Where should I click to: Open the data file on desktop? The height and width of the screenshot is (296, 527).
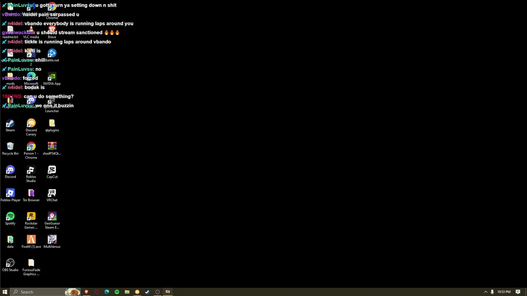tap(10, 243)
